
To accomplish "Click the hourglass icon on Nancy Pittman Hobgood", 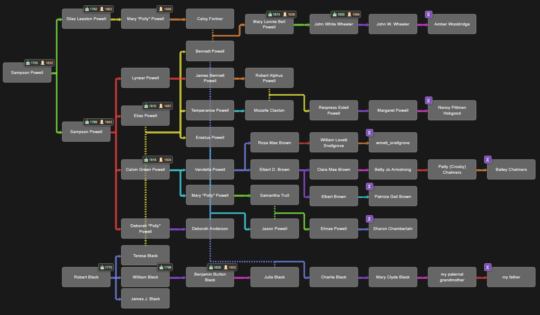I will 428,101.
